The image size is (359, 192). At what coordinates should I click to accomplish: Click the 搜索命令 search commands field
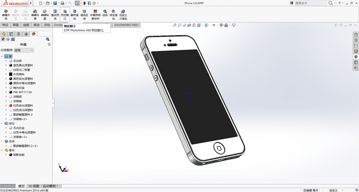311,3
